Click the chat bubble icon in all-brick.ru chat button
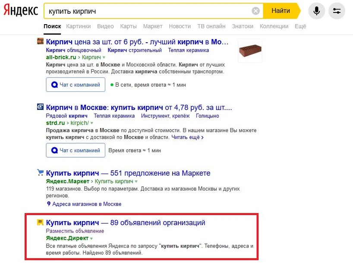353x263 pixels. click(54, 85)
